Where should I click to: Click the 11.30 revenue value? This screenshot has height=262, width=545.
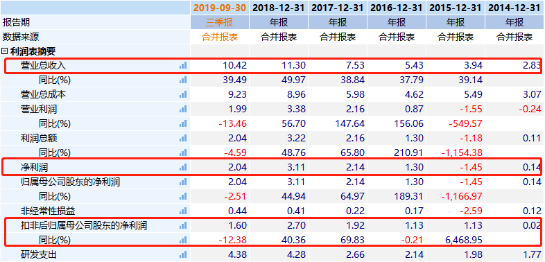tap(294, 65)
